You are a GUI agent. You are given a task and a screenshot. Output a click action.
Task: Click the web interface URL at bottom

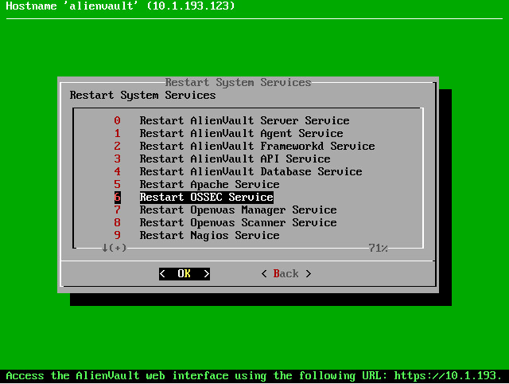coord(449,376)
